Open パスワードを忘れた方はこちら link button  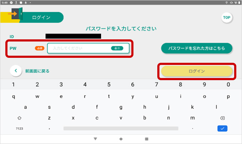click(x=196, y=48)
